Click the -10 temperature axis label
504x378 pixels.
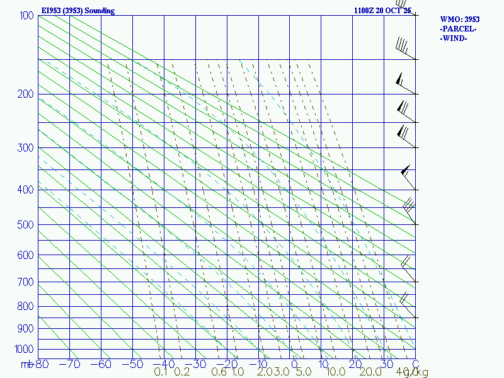click(258, 364)
